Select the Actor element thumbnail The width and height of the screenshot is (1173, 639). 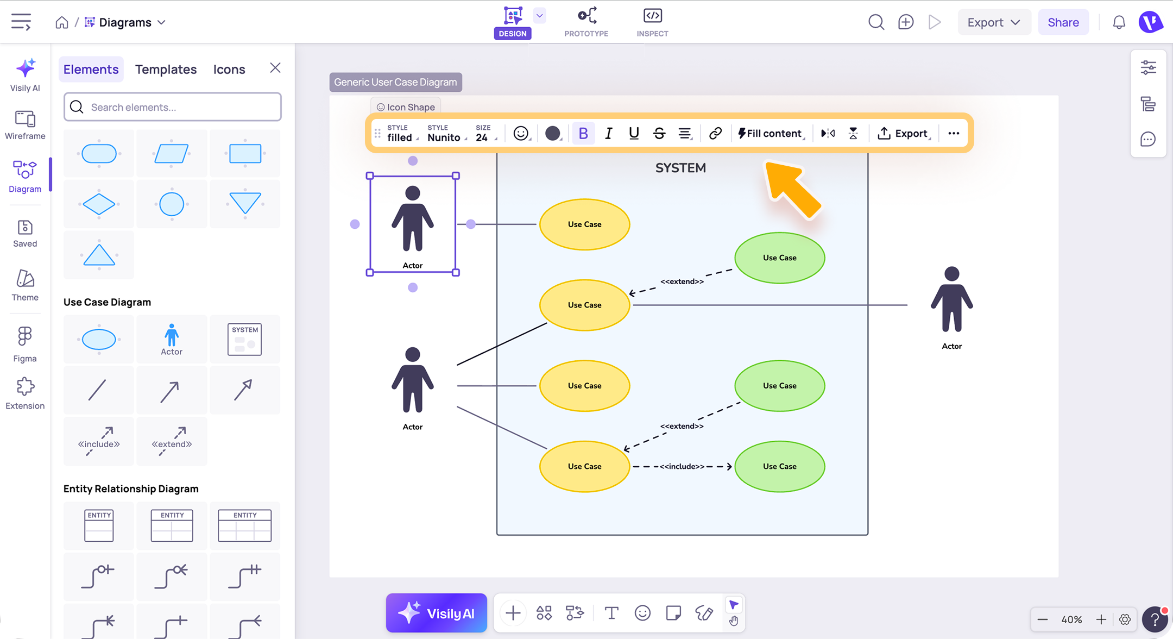172,340
